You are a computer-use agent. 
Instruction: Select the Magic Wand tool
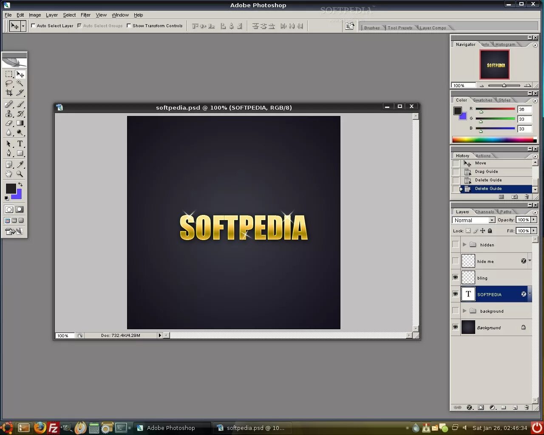click(x=20, y=83)
